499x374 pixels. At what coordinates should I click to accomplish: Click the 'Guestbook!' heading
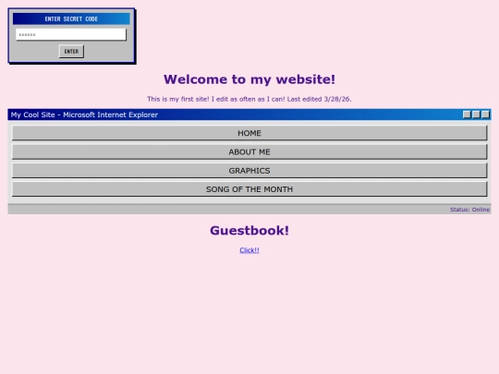coord(249,231)
